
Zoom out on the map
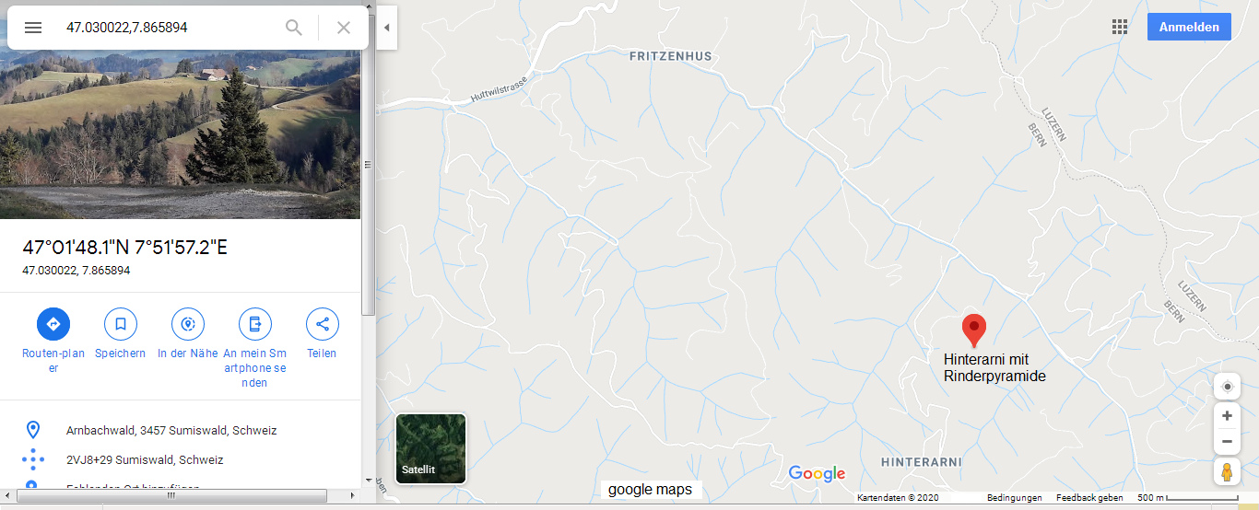point(1227,442)
